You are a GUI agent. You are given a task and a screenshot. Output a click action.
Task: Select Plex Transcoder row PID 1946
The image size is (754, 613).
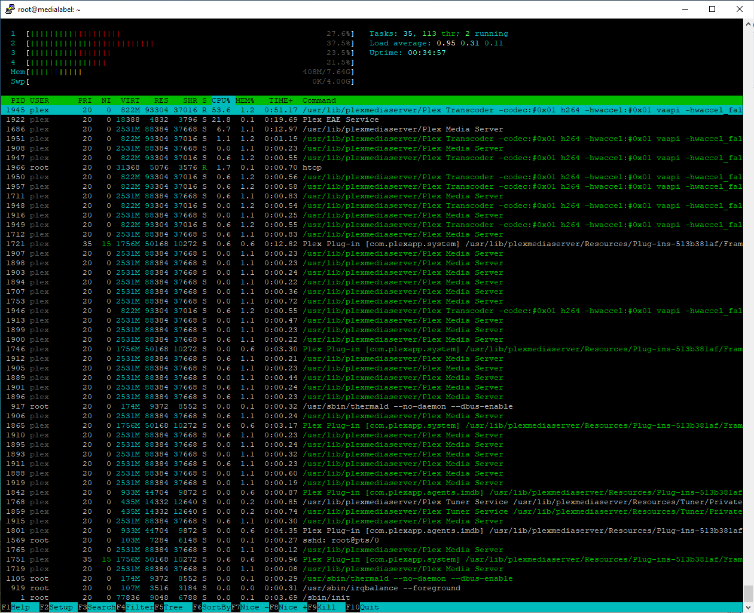372,311
